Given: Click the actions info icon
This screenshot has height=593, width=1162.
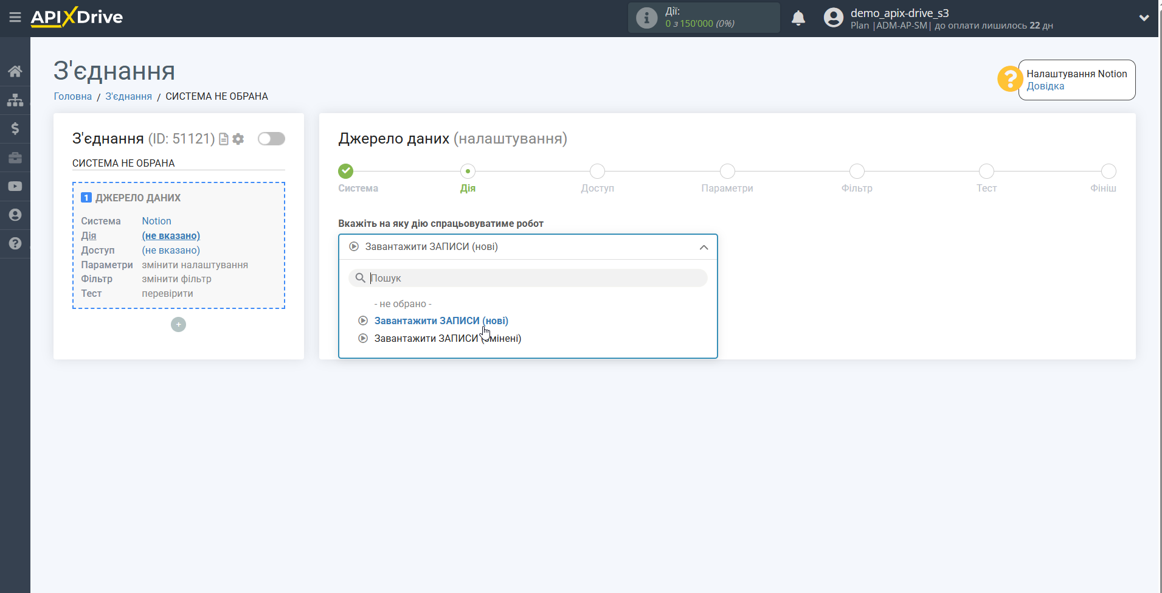Looking at the screenshot, I should (646, 18).
